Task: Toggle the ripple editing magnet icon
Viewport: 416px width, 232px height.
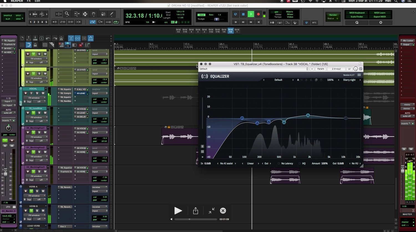Action: click(29, 45)
